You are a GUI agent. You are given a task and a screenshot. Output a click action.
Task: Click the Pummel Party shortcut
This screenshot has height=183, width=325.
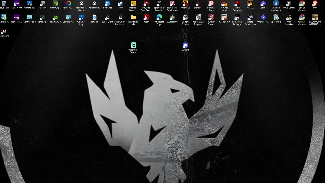click(x=211, y=3)
